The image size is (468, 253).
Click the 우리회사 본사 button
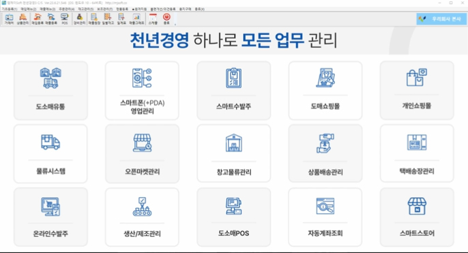coord(441,19)
